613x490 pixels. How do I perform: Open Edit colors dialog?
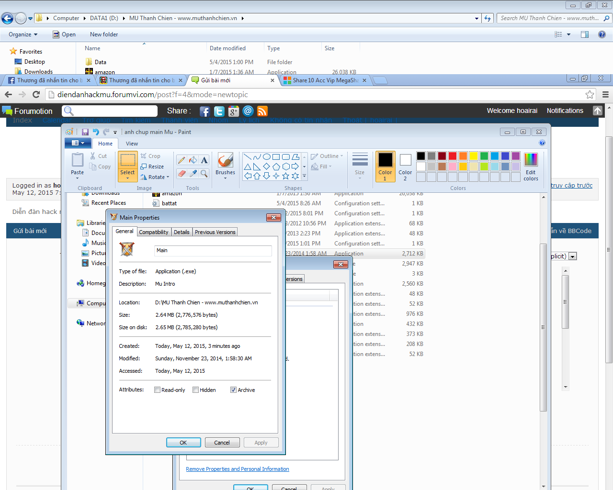coord(531,167)
